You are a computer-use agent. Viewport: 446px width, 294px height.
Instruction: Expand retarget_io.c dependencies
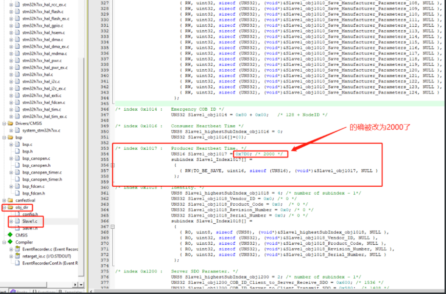11,256
